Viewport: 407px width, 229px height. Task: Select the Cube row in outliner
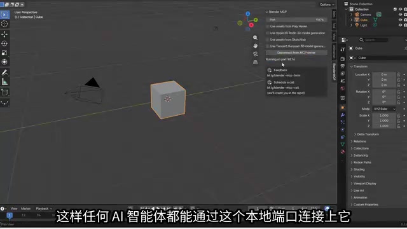(x=364, y=20)
